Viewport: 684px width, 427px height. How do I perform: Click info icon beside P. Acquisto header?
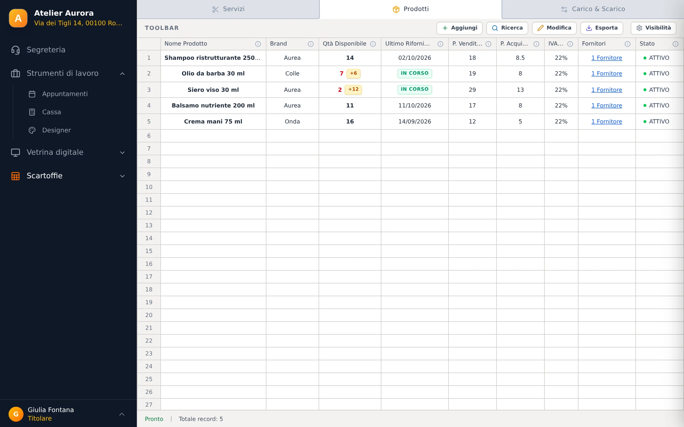(536, 44)
